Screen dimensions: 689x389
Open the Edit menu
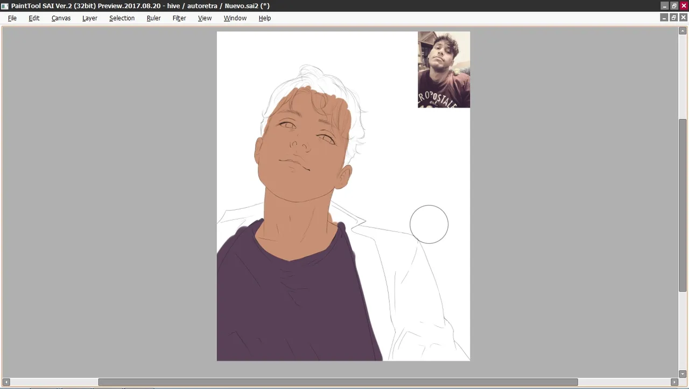coord(34,18)
